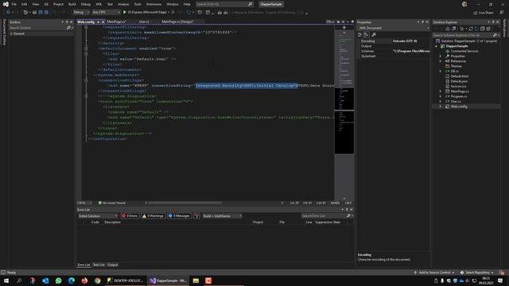509x286 pixels.
Task: Click the split editor plus icon above scrollbar
Action: click(x=344, y=28)
